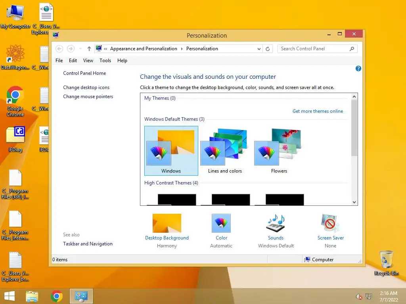Viewport: 406px width, 304px height.
Task: Click the Desktop Background text link
Action: pyautogui.click(x=167, y=238)
